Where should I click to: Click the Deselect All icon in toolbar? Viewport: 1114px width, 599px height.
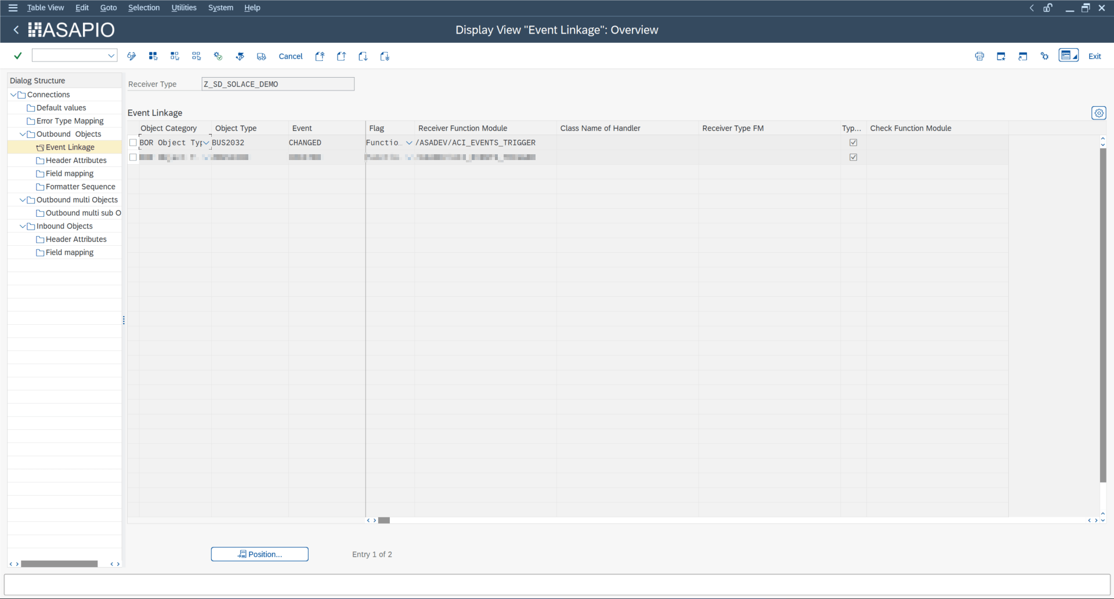point(197,56)
